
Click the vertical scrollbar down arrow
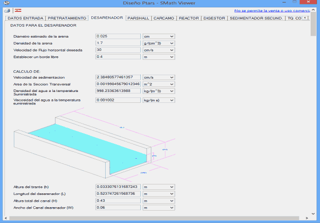[x=314, y=214]
